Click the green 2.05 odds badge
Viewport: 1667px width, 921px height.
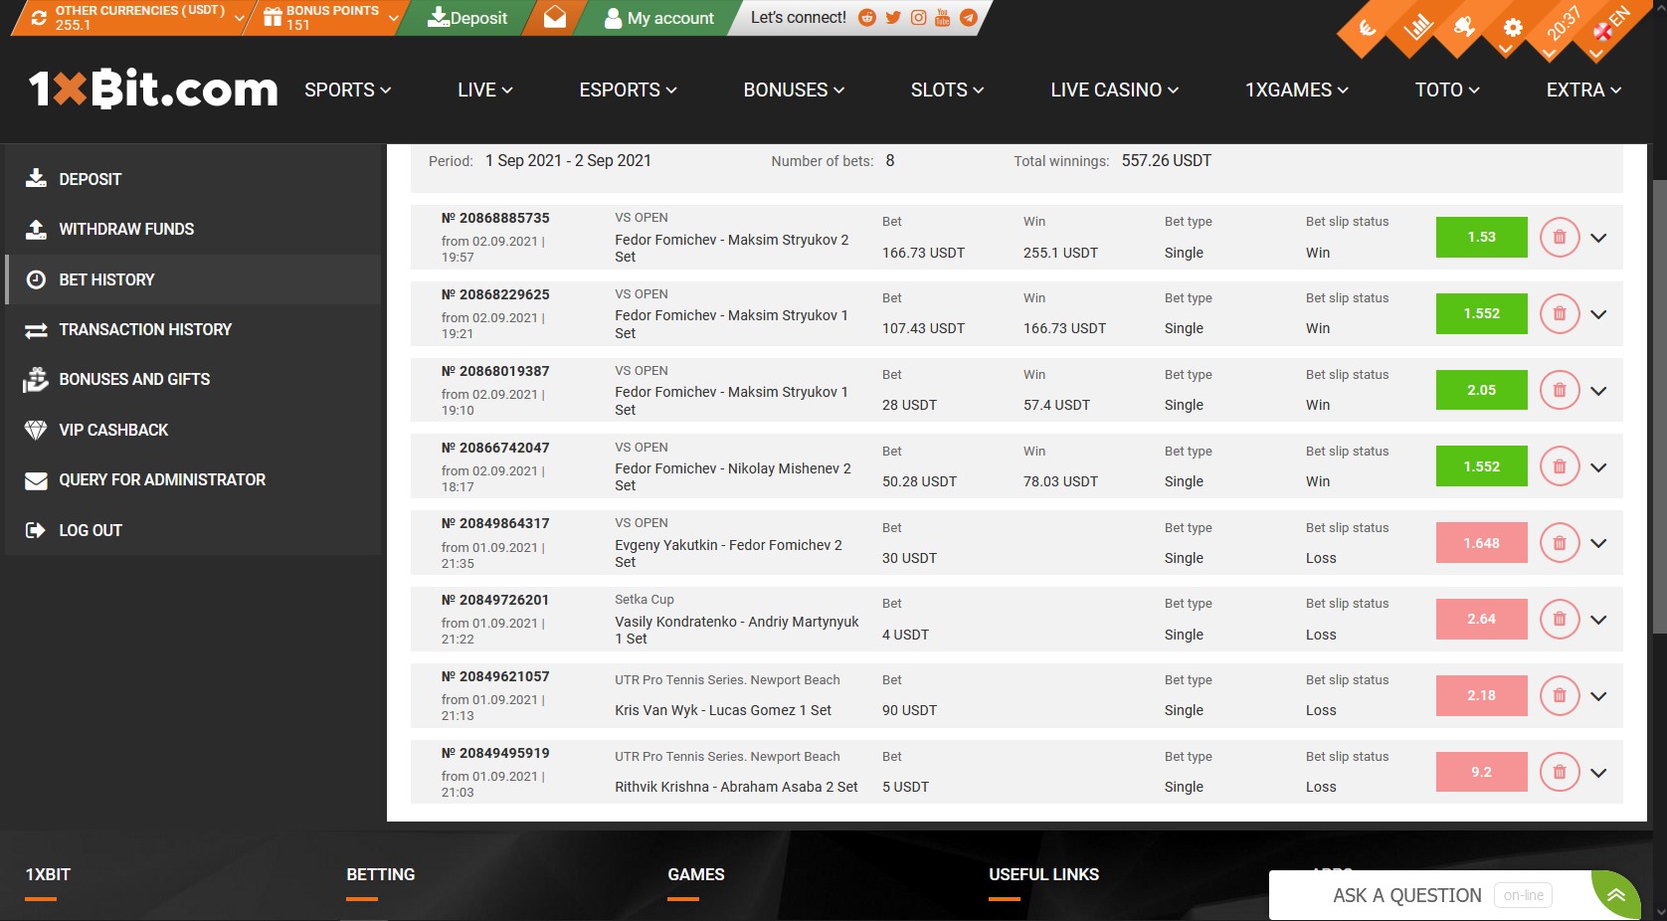(1481, 390)
